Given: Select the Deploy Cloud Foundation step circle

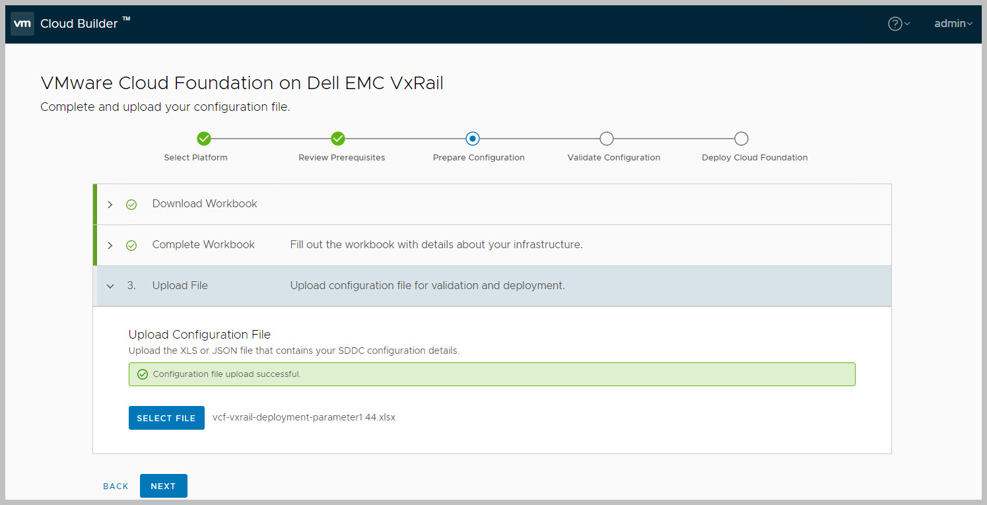Looking at the screenshot, I should coord(741,139).
